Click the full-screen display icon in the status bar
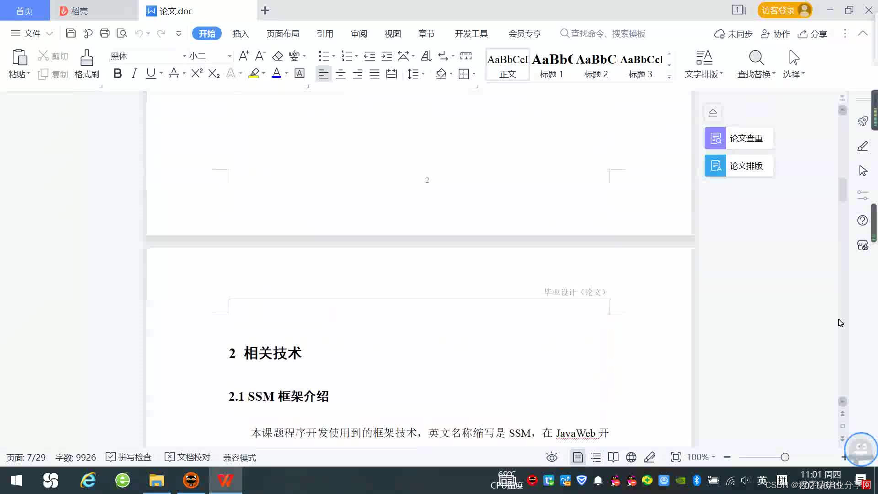 [675, 457]
